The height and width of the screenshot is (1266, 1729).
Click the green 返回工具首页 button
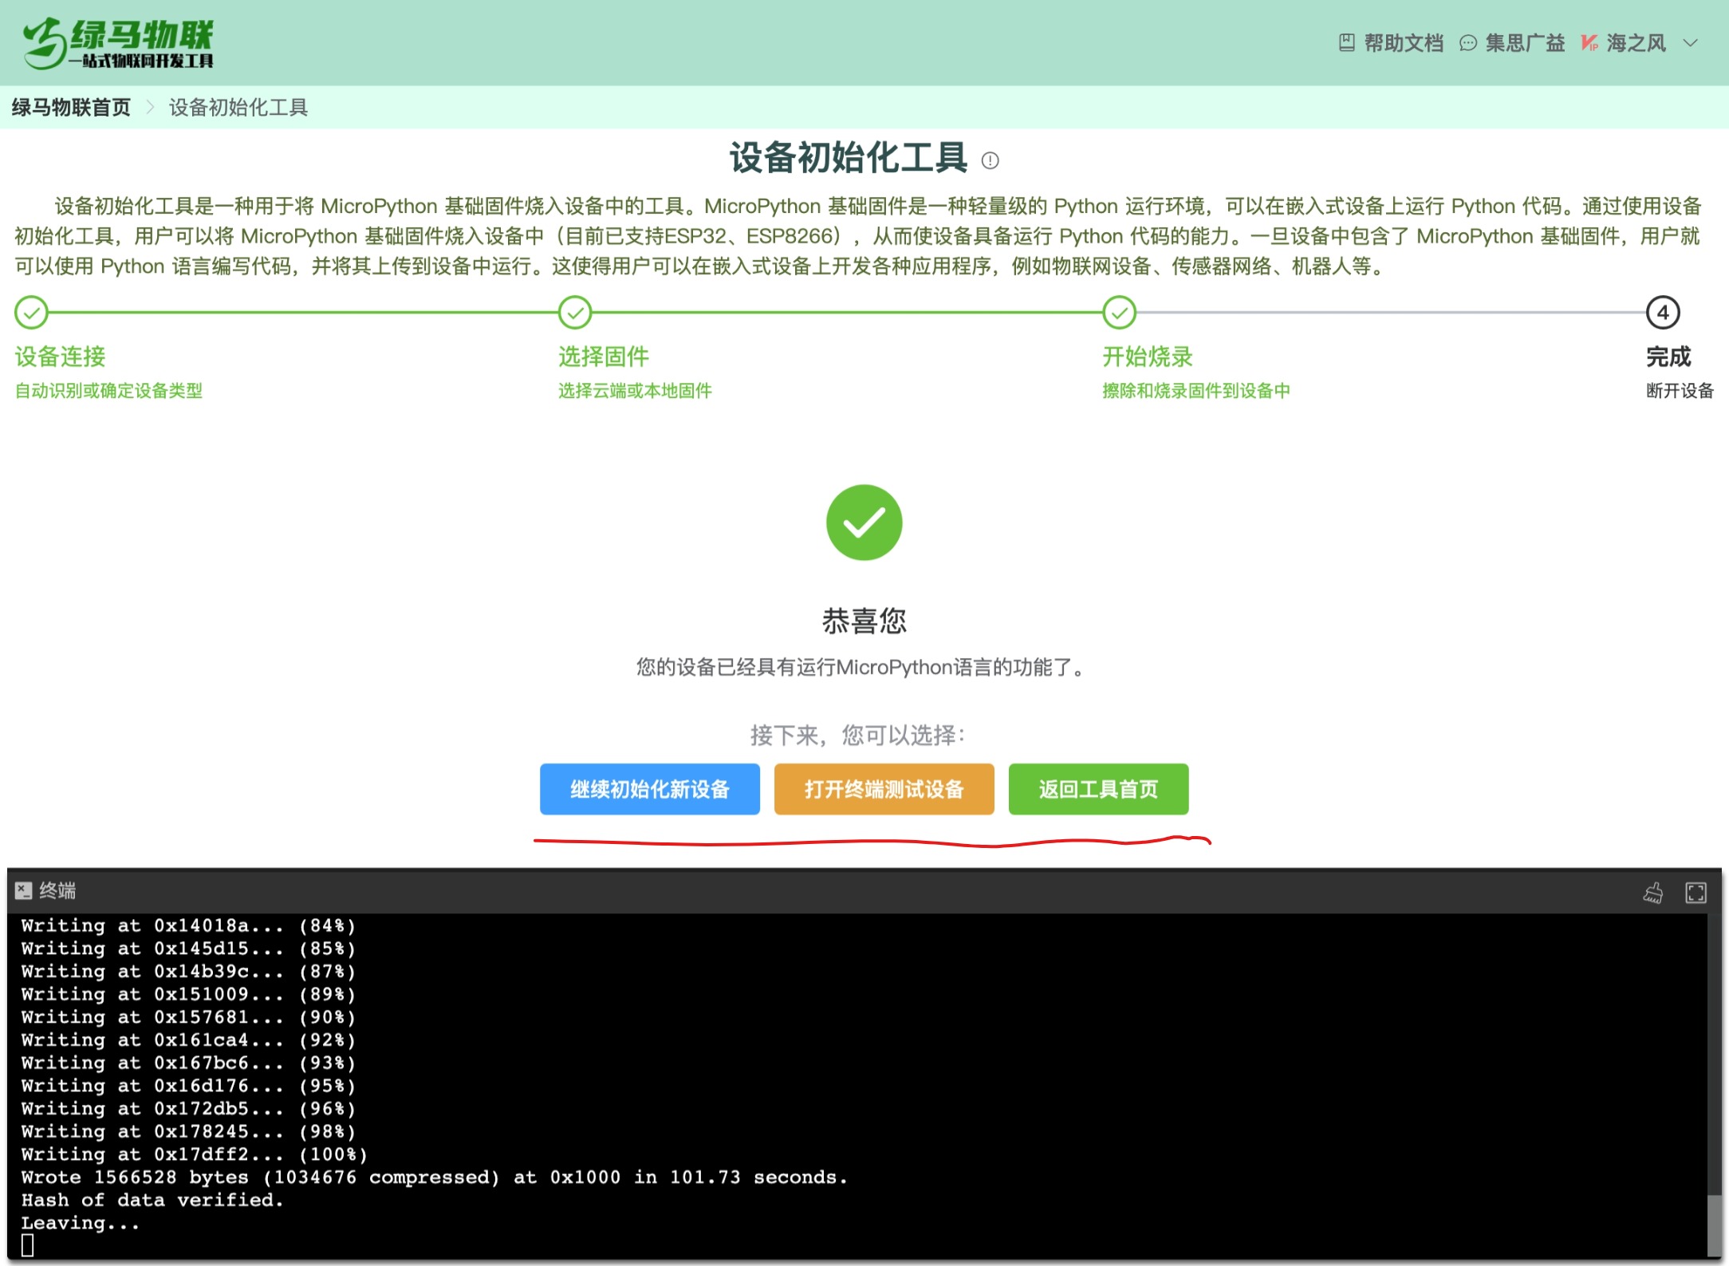click(1098, 790)
